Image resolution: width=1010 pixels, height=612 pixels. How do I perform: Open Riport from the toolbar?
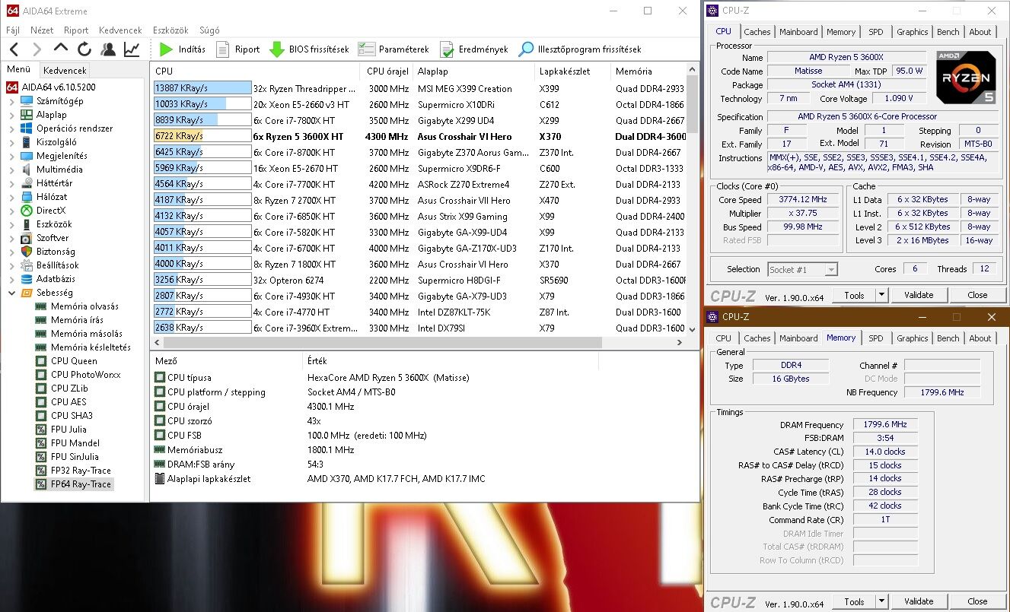click(237, 49)
